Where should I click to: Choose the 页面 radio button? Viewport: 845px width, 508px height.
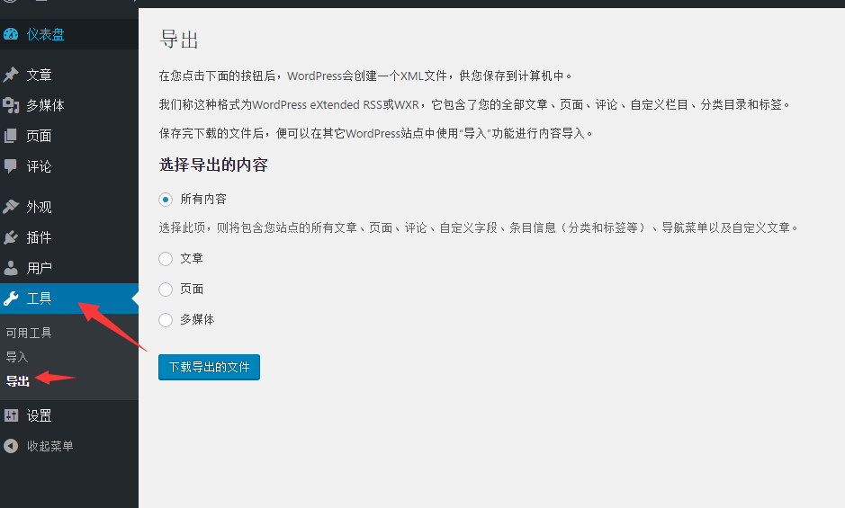(x=166, y=290)
